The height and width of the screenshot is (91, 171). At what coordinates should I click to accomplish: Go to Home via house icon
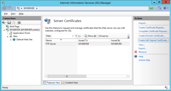click(160, 8)
